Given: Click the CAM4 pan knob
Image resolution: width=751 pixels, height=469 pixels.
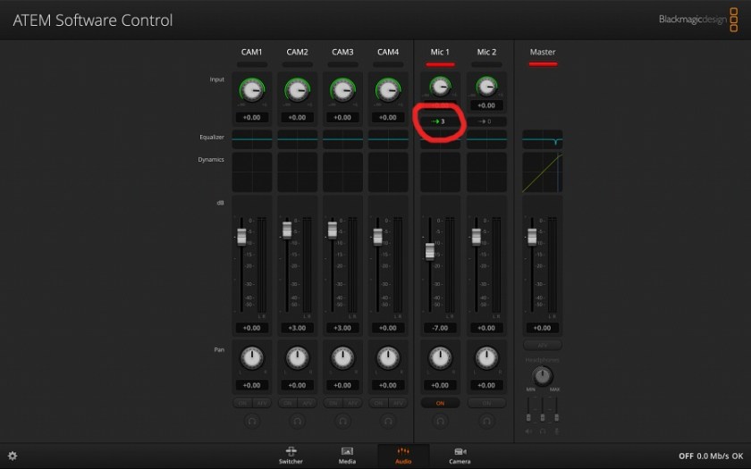Looking at the screenshot, I should coord(388,358).
